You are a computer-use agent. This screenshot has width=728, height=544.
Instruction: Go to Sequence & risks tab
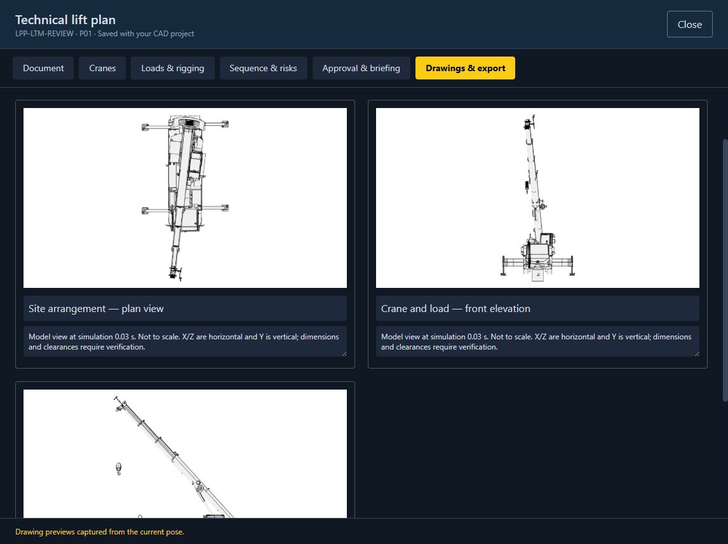263,68
